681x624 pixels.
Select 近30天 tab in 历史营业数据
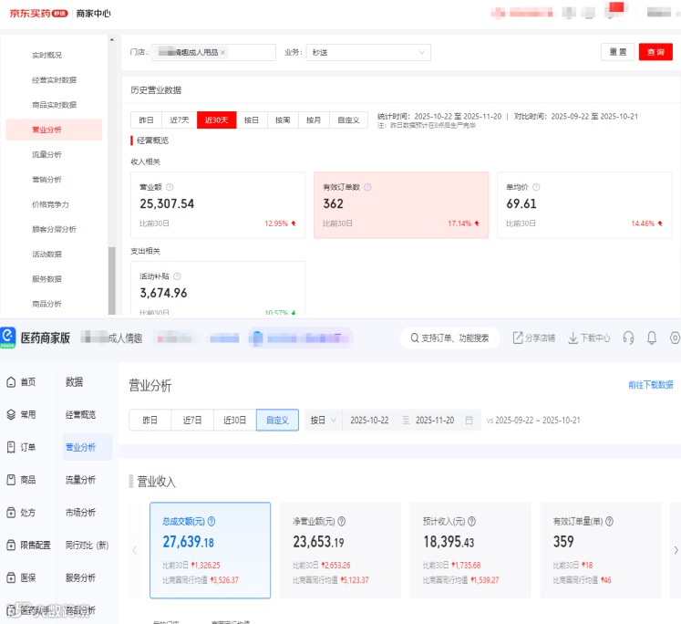click(216, 120)
